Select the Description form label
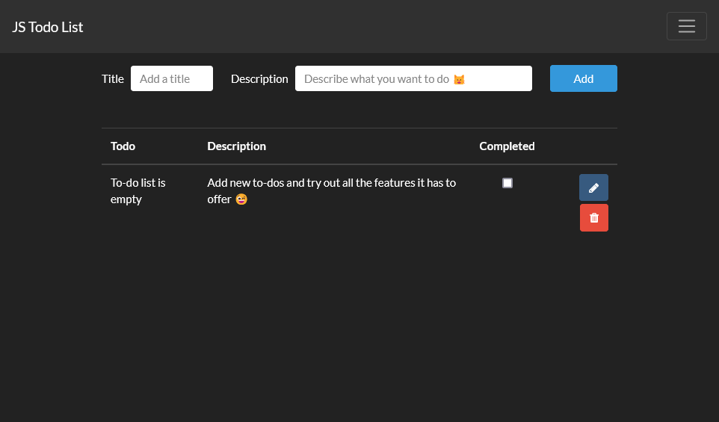This screenshot has width=719, height=422. point(259,79)
